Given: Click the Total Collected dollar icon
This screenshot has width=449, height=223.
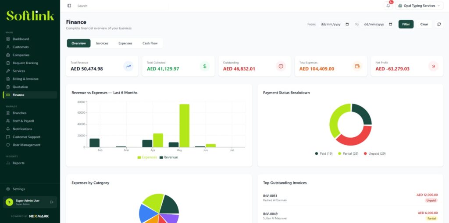Looking at the screenshot, I should click(x=205, y=66).
